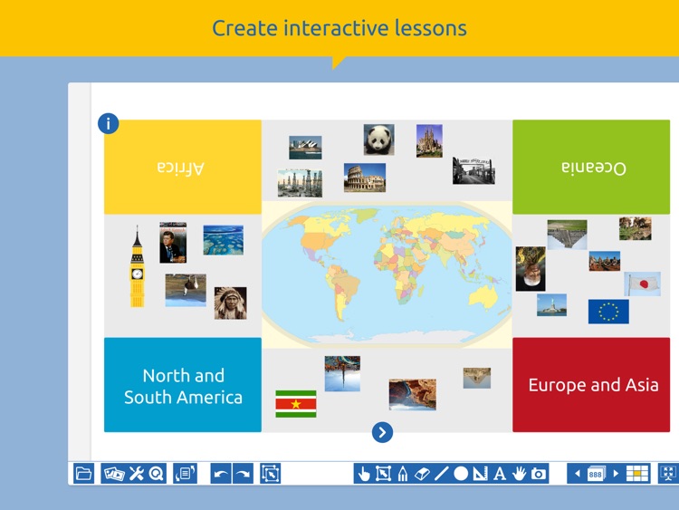Click the blue info i button
The image size is (679, 510).
[109, 123]
